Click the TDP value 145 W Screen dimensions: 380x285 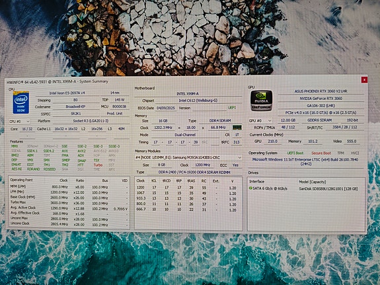pyautogui.click(x=119, y=100)
